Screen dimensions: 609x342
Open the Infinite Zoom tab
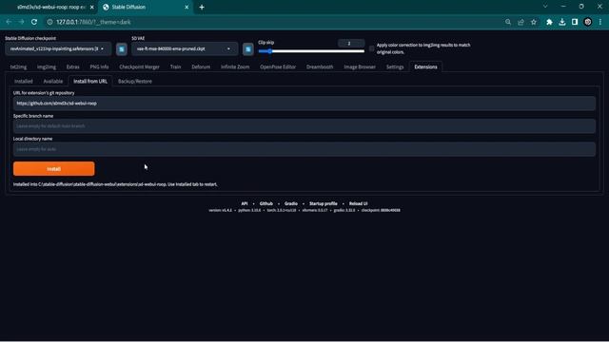pos(235,66)
